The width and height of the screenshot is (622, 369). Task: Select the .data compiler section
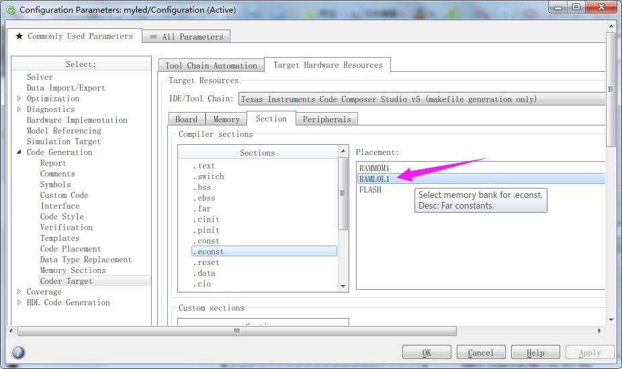click(204, 273)
